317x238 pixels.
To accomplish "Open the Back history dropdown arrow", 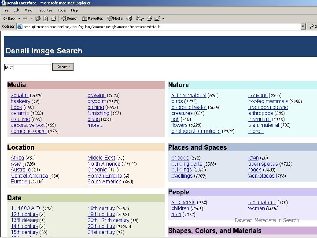I will tap(19, 19).
